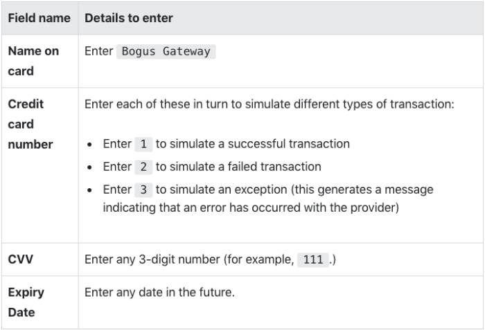The image size is (485, 330).
Task: Select the "CVV" row label
Action: [21, 259]
